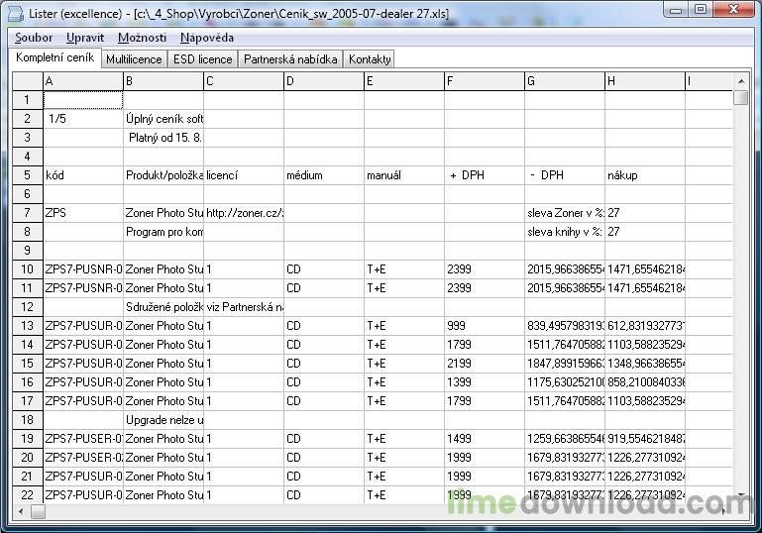Open the Napověda menu
The width and height of the screenshot is (762, 533).
[x=207, y=38]
